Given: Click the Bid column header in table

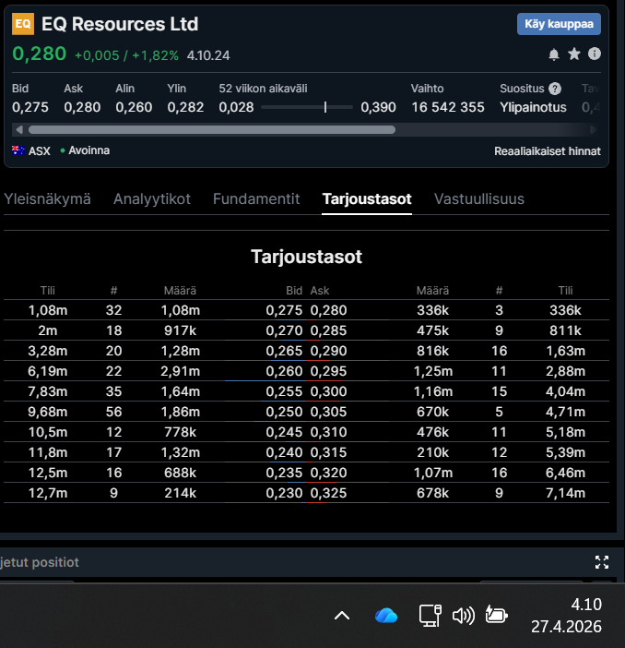Looking at the screenshot, I should [x=294, y=291].
